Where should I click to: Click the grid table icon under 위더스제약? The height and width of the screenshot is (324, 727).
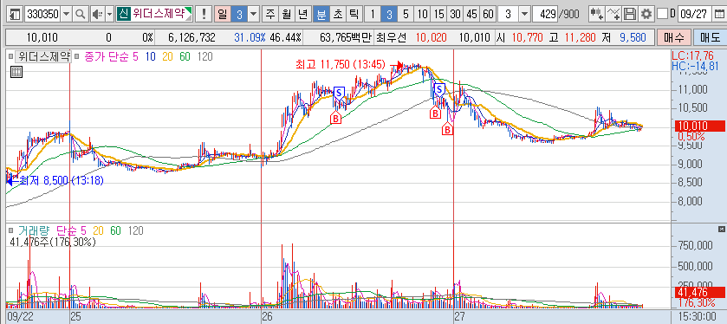click(x=16, y=72)
